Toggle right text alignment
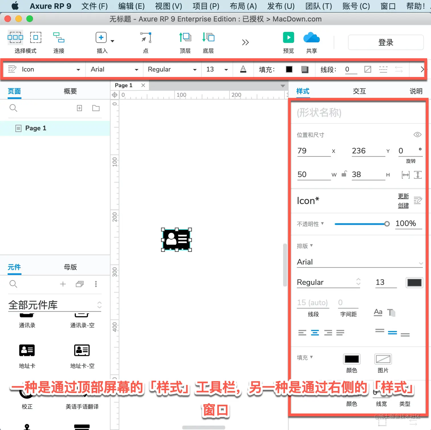 click(x=328, y=332)
